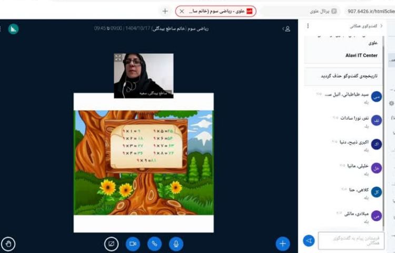Open a new browser tab
395x253 pixels.
[165, 11]
